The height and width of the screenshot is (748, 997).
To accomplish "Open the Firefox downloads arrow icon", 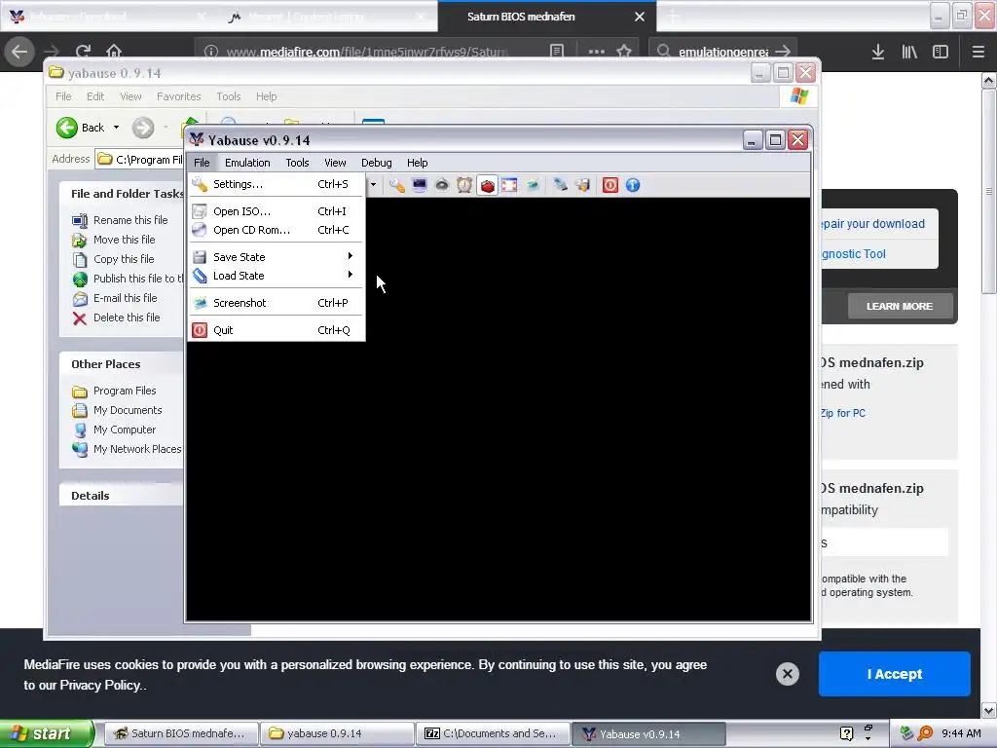I will [x=878, y=52].
